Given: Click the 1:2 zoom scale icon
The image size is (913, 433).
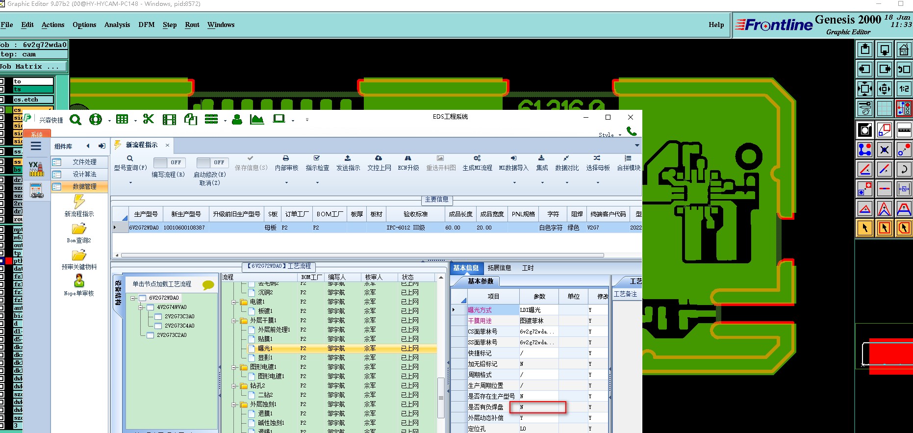Looking at the screenshot, I should [x=904, y=89].
